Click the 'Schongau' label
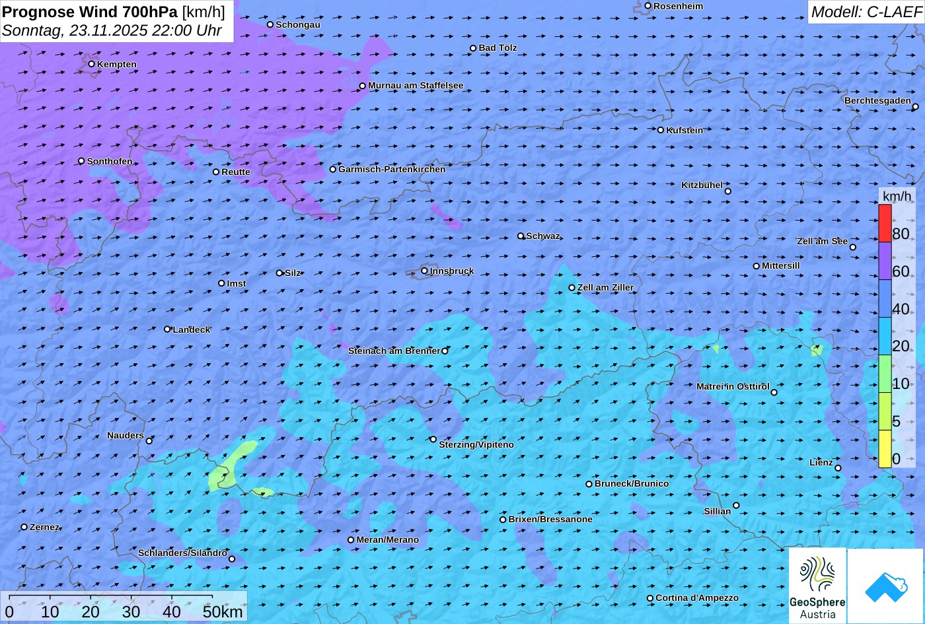 point(298,24)
